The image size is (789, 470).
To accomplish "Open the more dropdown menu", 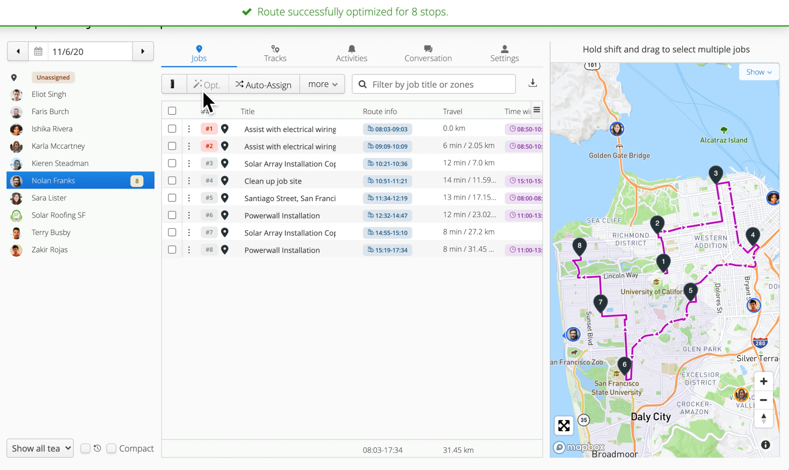I will pos(322,84).
